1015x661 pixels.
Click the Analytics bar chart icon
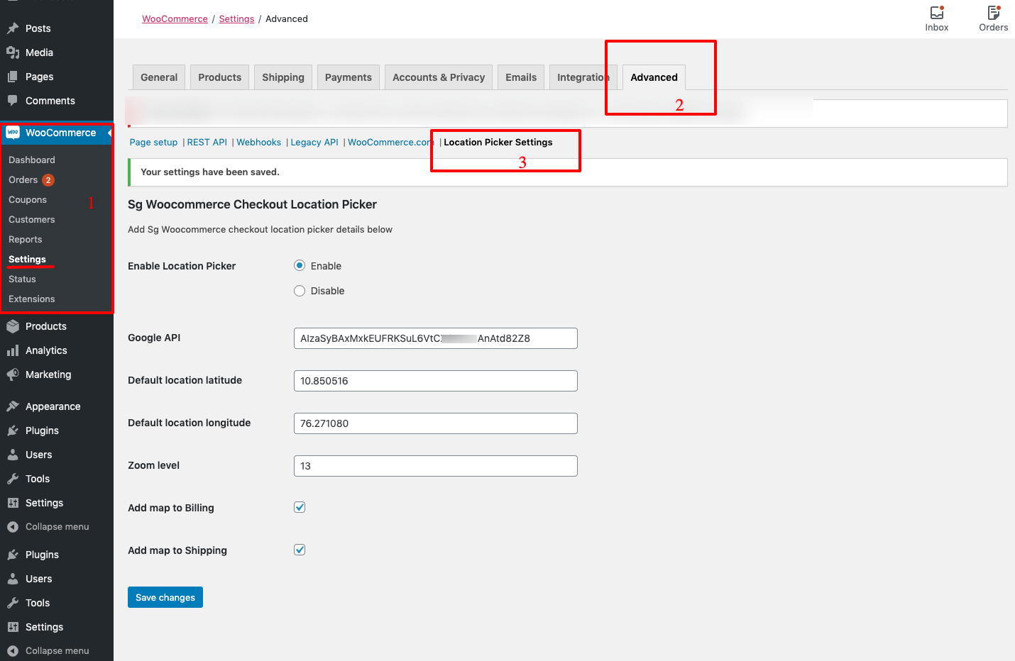[x=13, y=350]
